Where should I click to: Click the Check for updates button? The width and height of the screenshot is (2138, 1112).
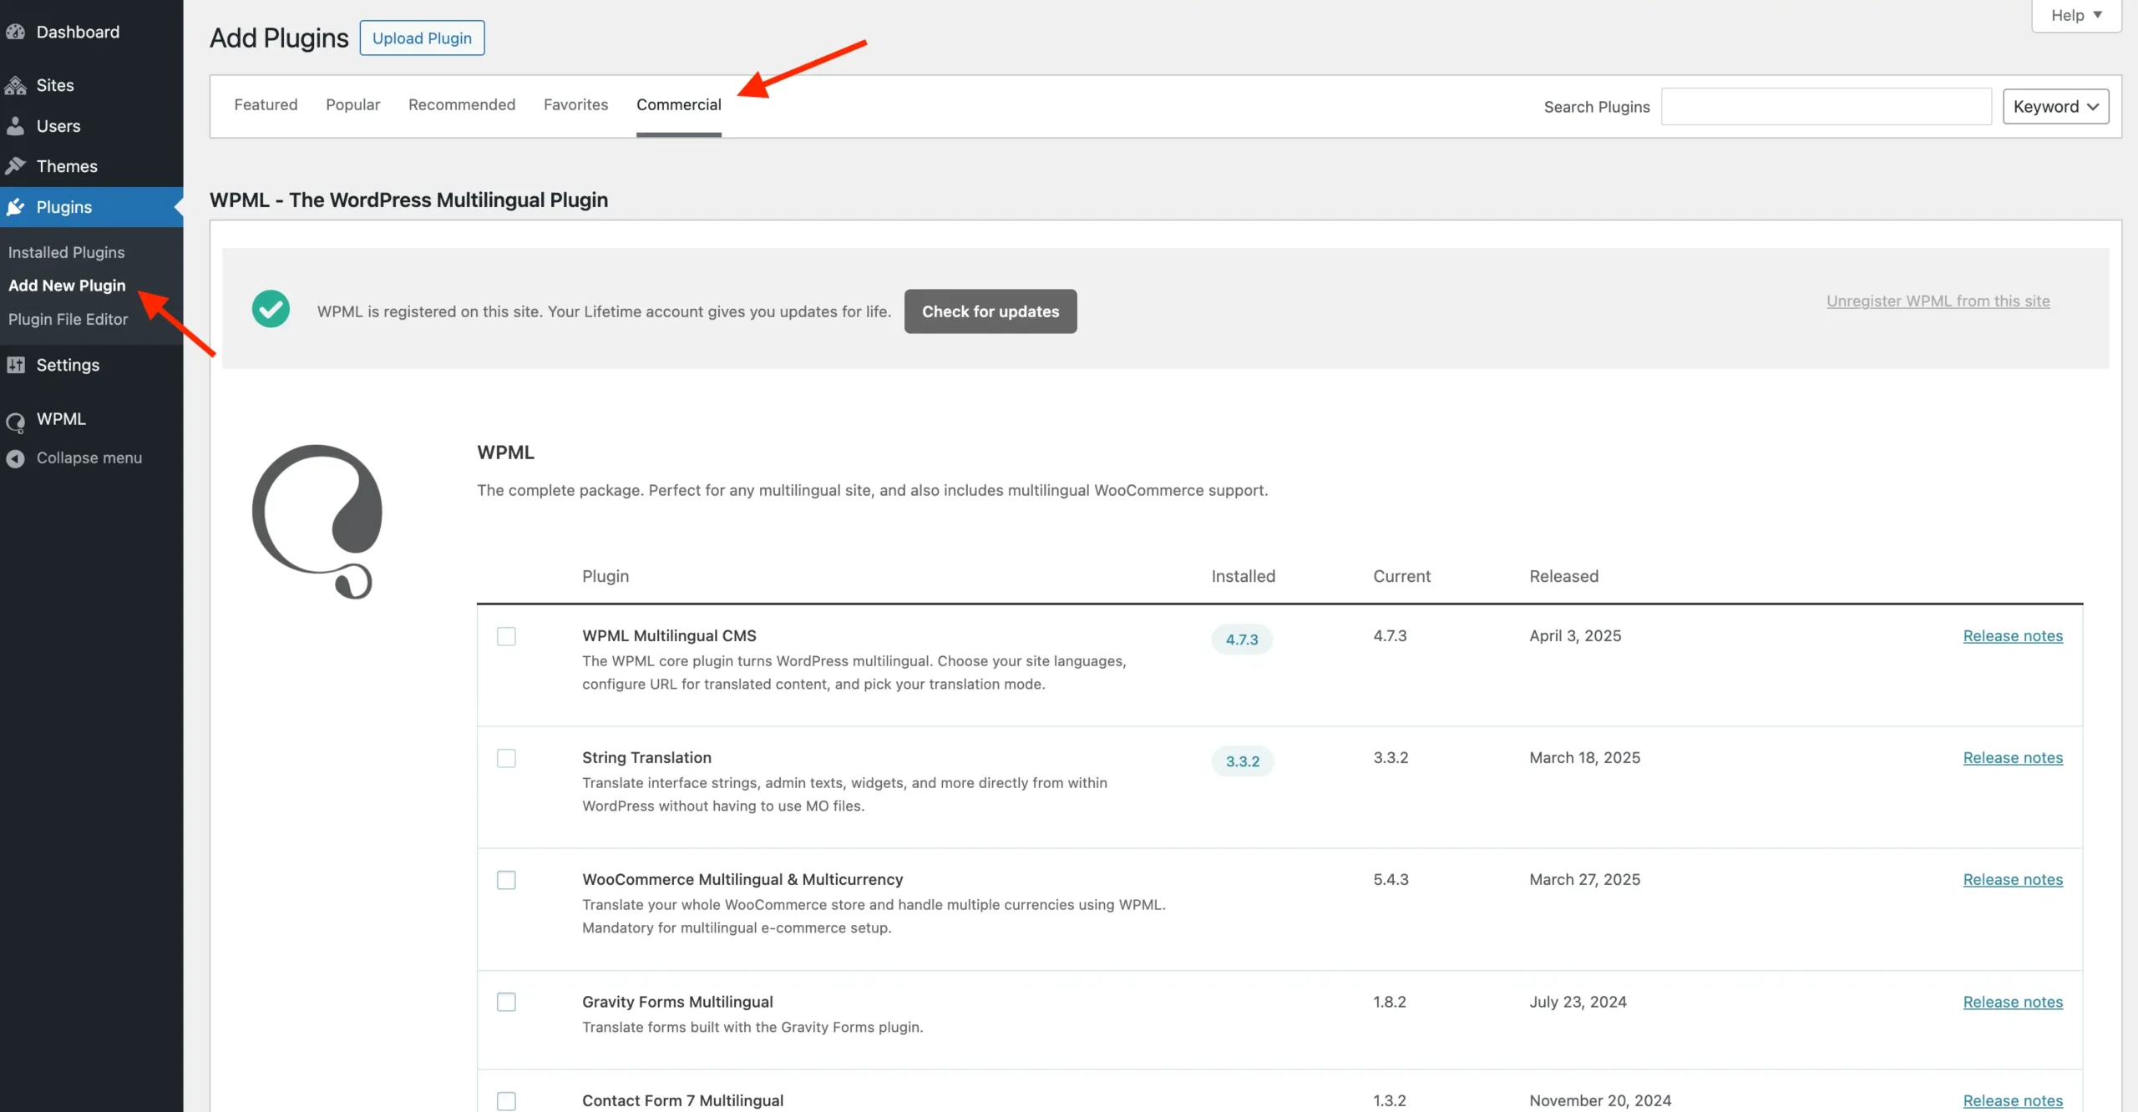pos(990,311)
